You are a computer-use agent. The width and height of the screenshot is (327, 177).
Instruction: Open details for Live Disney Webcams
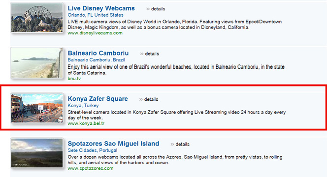coord(156,9)
